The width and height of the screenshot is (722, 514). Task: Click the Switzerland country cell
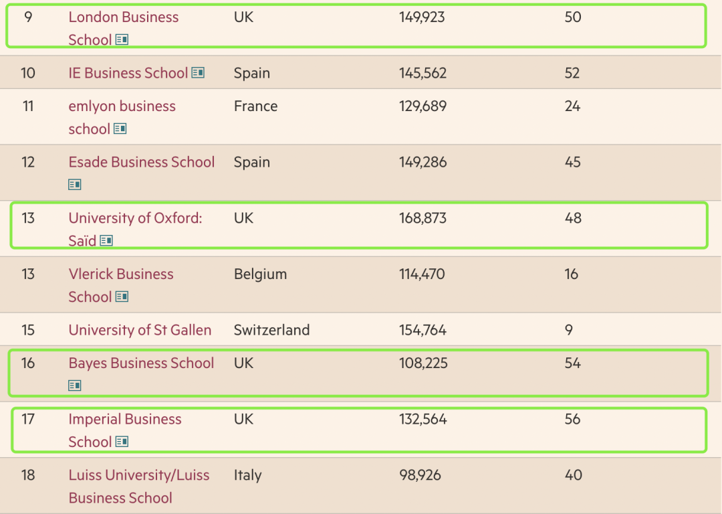point(271,329)
